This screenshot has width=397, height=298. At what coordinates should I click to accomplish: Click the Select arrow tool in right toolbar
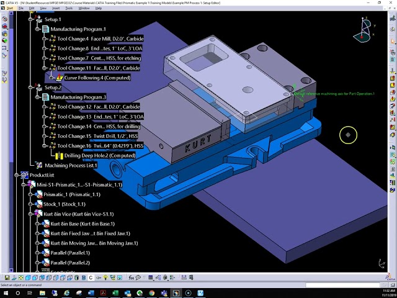coord(393,41)
